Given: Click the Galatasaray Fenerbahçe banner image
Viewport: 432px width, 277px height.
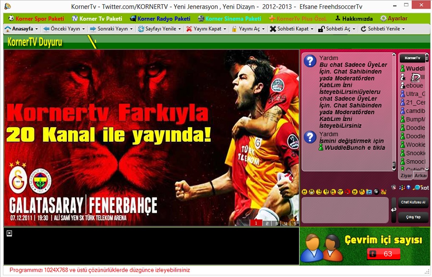Looking at the screenshot, I should click(151, 138).
